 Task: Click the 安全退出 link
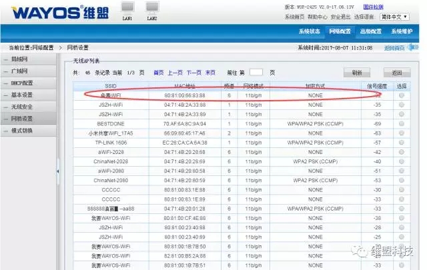pos(340,17)
